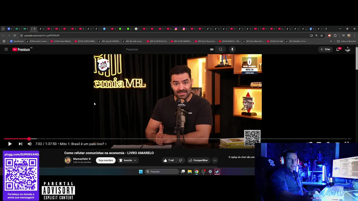Open the Settings gear in the taskbar

click(210, 172)
